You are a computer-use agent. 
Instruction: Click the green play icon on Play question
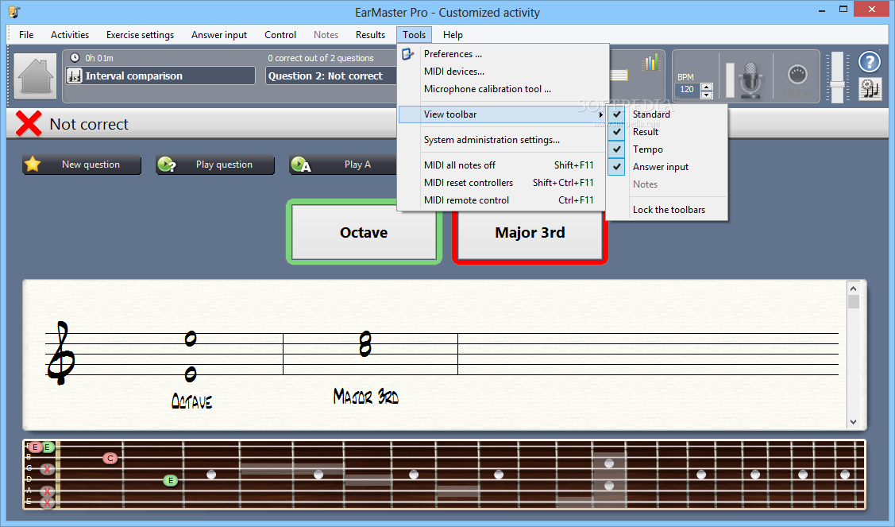tap(167, 165)
